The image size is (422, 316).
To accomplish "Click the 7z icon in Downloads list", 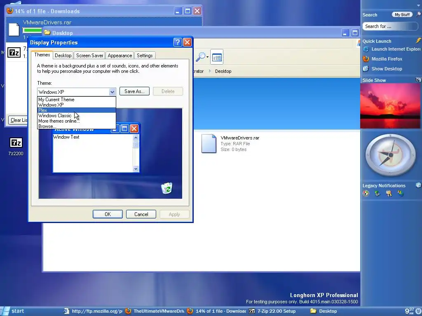I will click(x=14, y=52).
